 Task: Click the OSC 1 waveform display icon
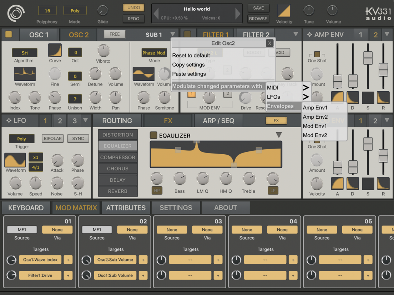click(25, 74)
